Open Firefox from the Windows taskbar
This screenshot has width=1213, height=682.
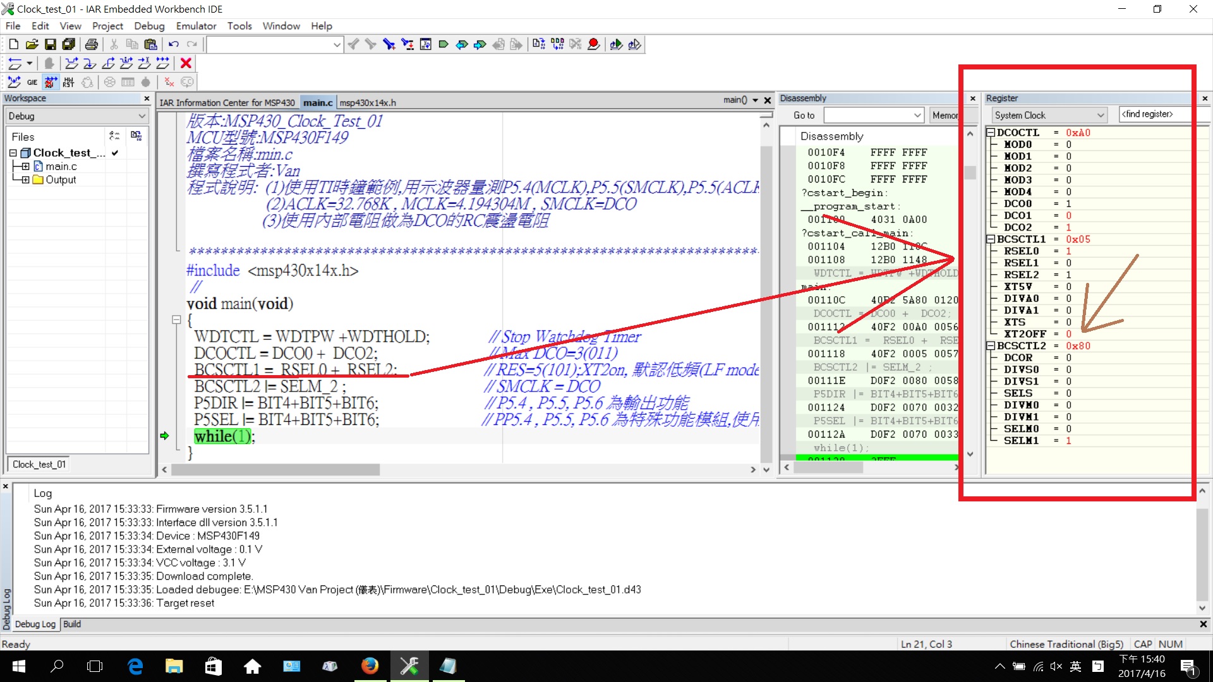370,666
